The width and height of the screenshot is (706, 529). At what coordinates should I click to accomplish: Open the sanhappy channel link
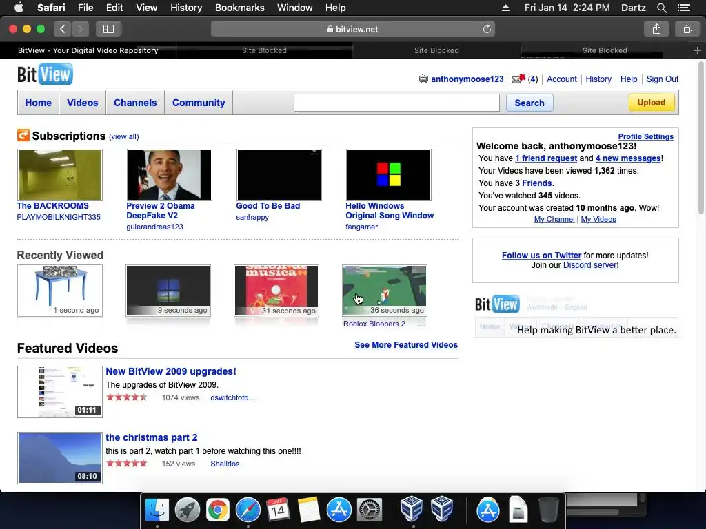252,217
